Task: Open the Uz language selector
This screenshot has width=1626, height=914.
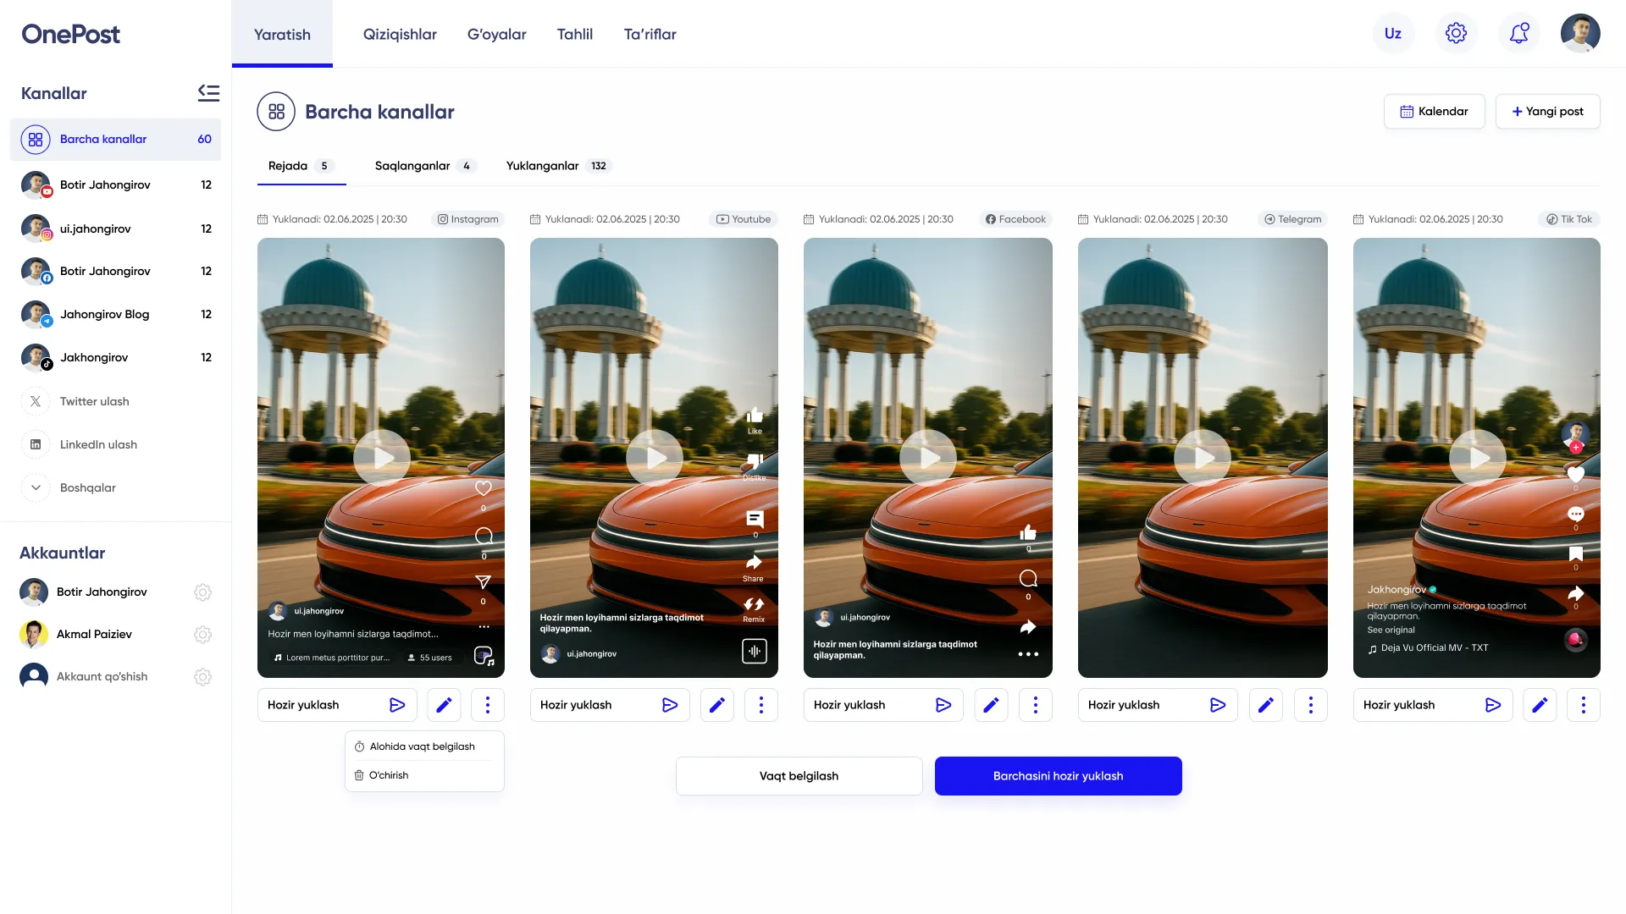Action: click(x=1392, y=33)
